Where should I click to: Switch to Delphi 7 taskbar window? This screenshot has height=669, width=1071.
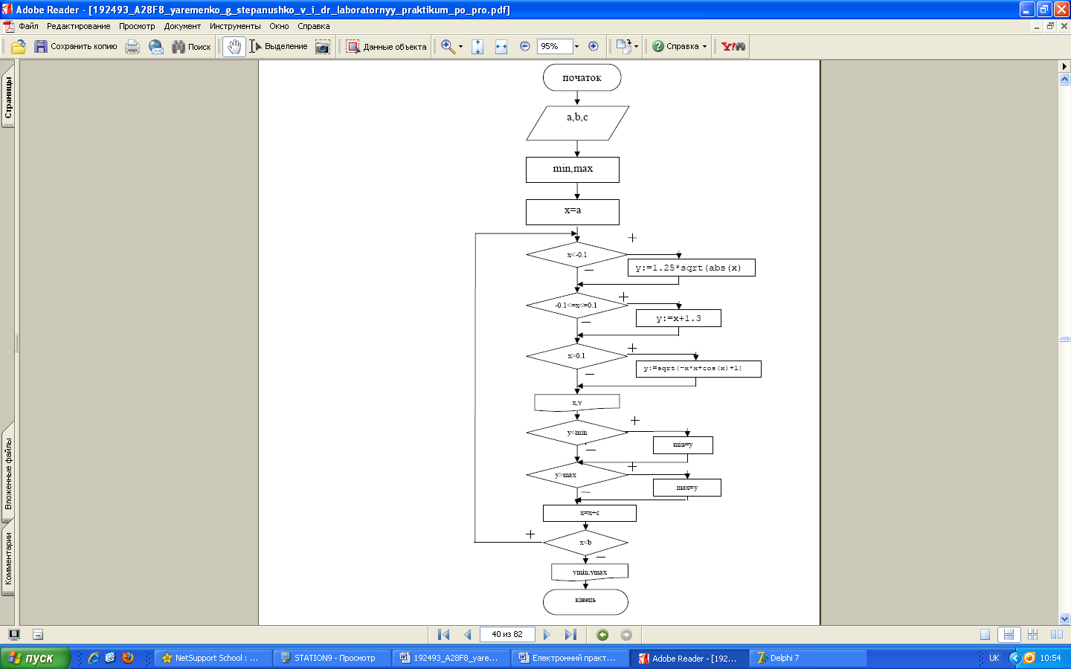point(808,658)
